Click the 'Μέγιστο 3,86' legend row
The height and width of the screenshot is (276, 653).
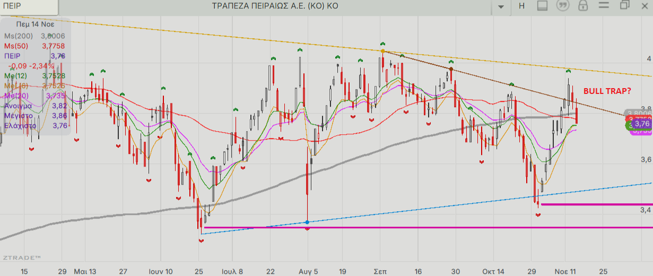click(35, 116)
